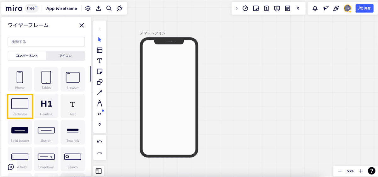Select the Tablet component
The width and height of the screenshot is (378, 177).
point(46,79)
